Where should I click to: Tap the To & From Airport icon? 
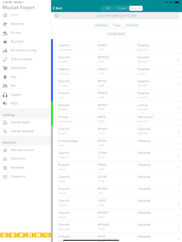5,59
